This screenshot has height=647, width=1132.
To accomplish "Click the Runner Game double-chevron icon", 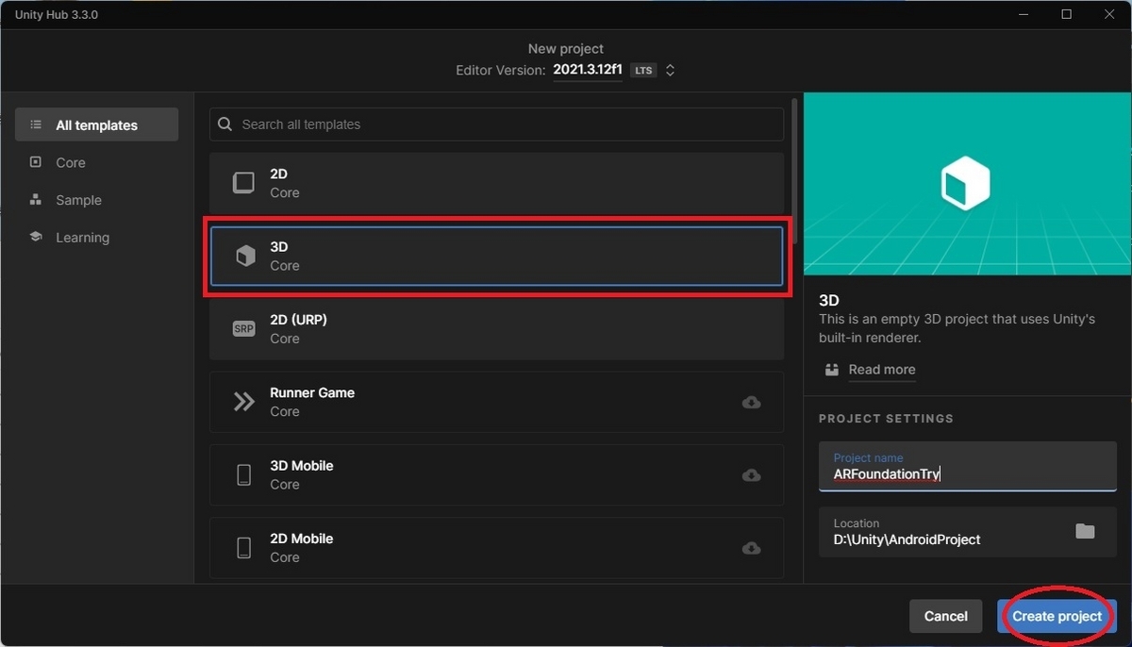I will [244, 402].
